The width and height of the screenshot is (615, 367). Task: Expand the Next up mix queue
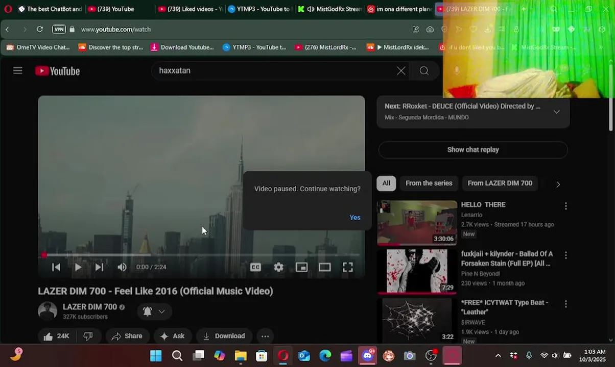click(x=557, y=112)
